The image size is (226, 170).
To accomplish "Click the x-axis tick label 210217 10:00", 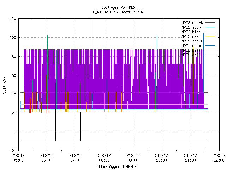I will pos(162,158).
